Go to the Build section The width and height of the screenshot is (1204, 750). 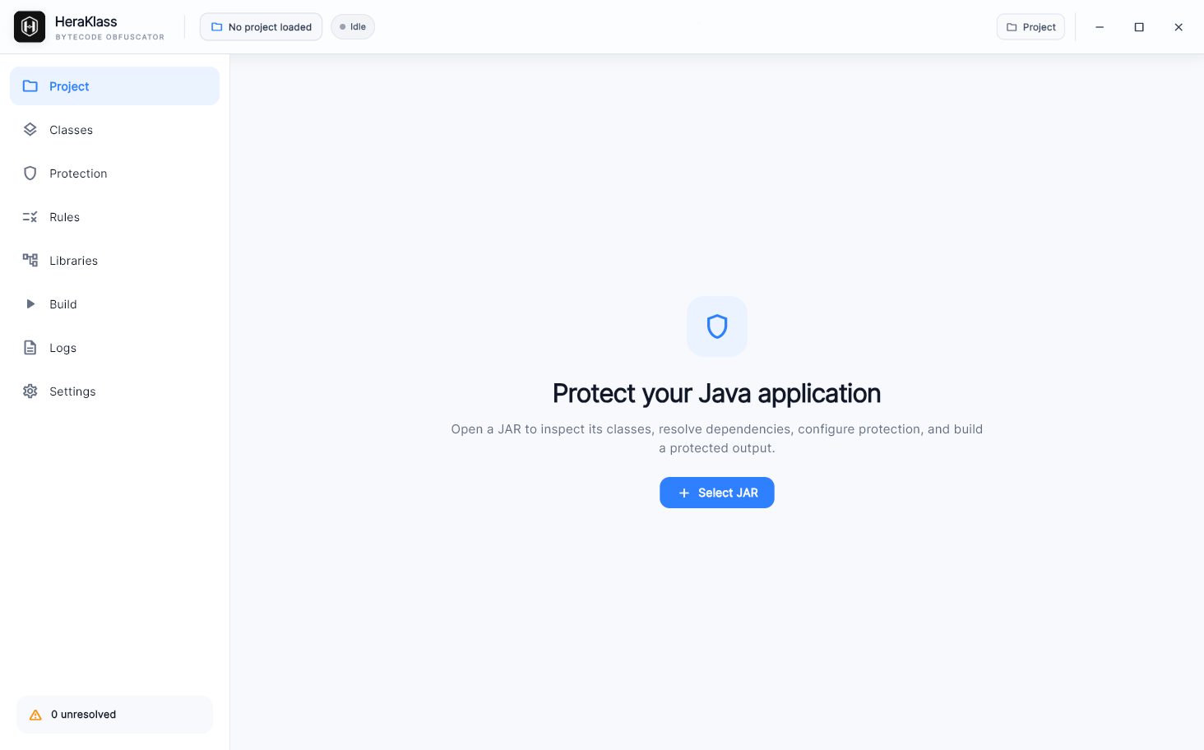114,304
